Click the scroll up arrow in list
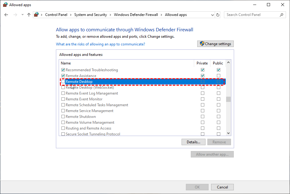This screenshot has height=194, width=290. (x=229, y=63)
